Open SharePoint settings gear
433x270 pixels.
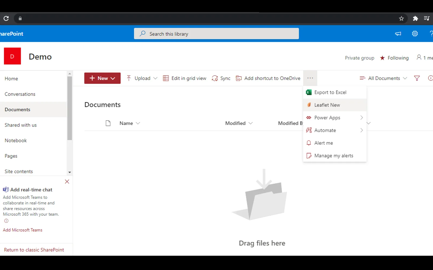(x=415, y=34)
